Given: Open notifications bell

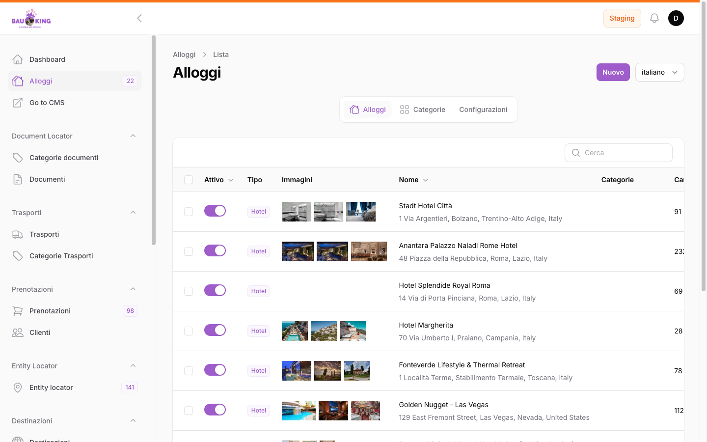Looking at the screenshot, I should pyautogui.click(x=654, y=18).
